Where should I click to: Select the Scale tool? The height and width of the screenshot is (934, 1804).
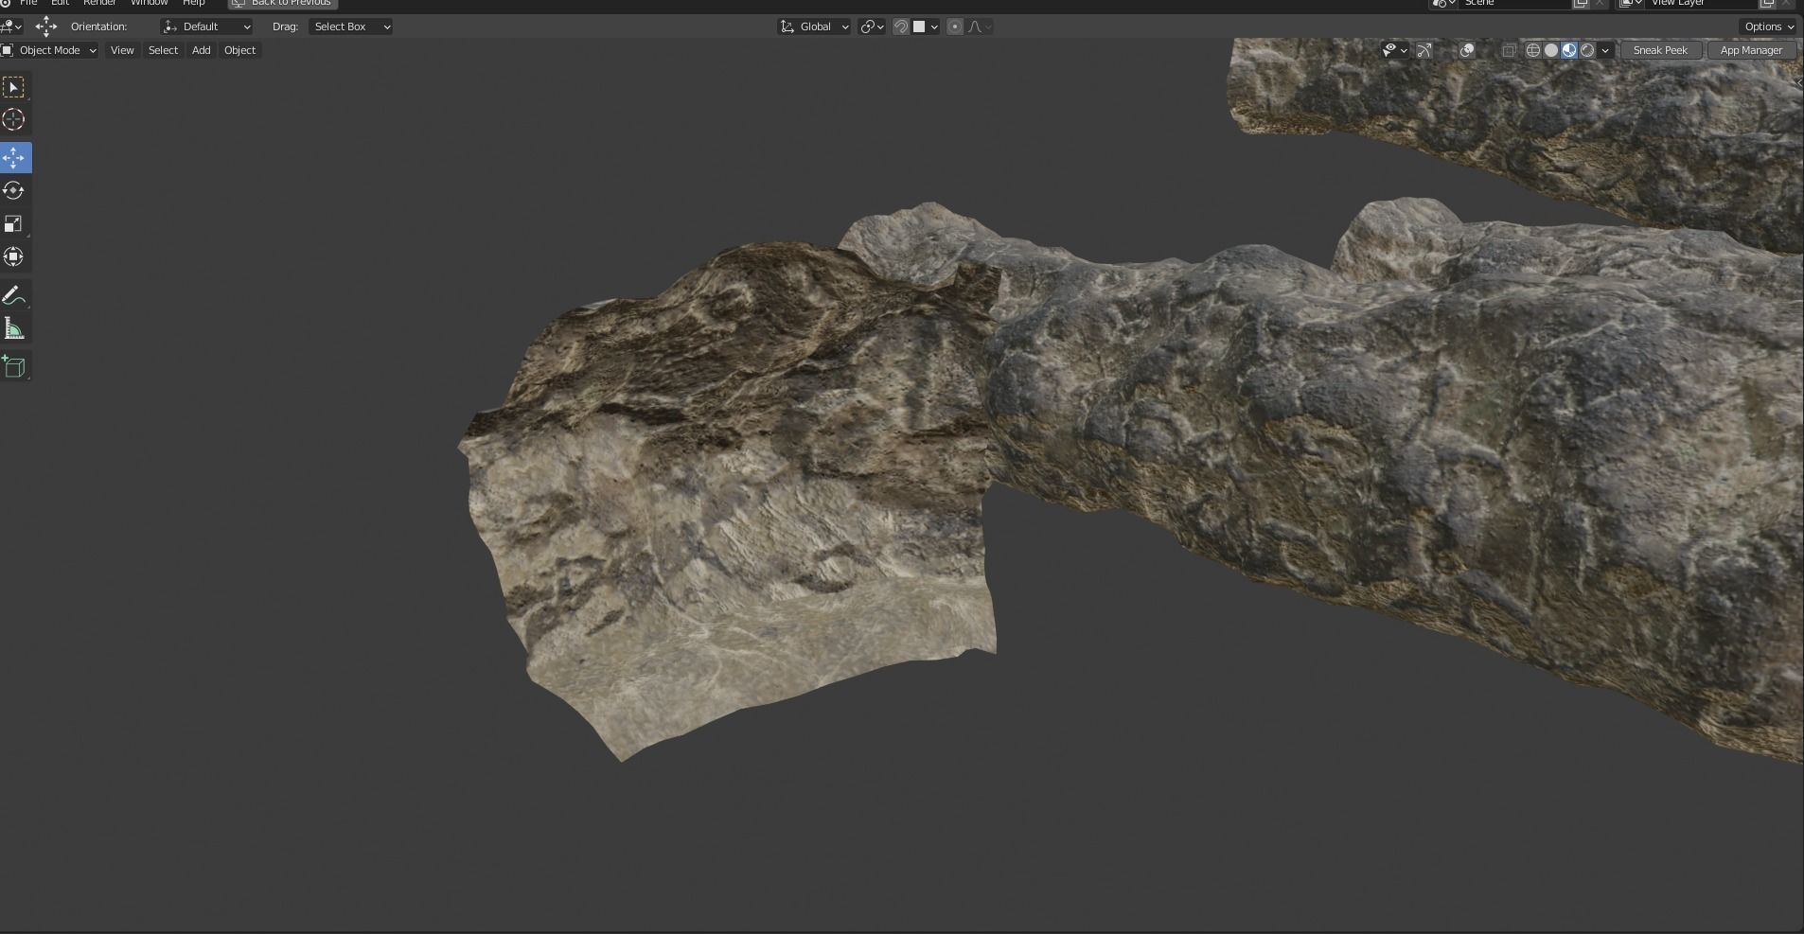14,223
